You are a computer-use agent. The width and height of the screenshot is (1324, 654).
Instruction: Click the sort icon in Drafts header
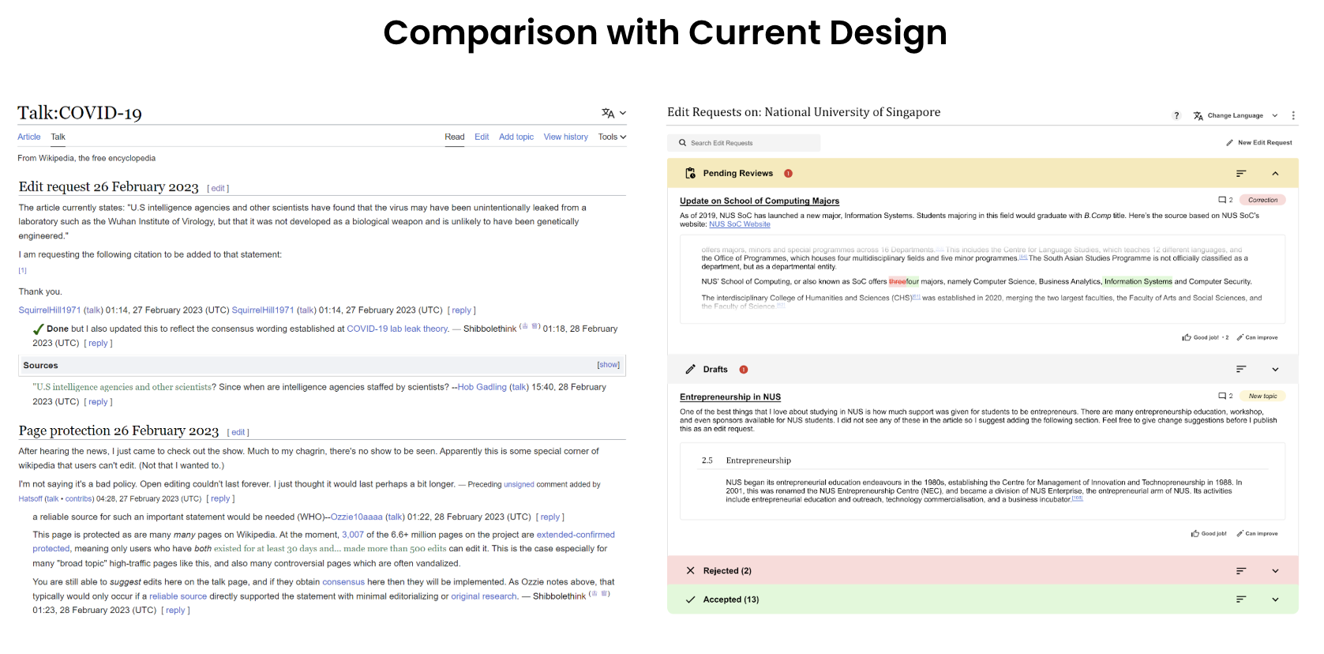click(x=1241, y=370)
